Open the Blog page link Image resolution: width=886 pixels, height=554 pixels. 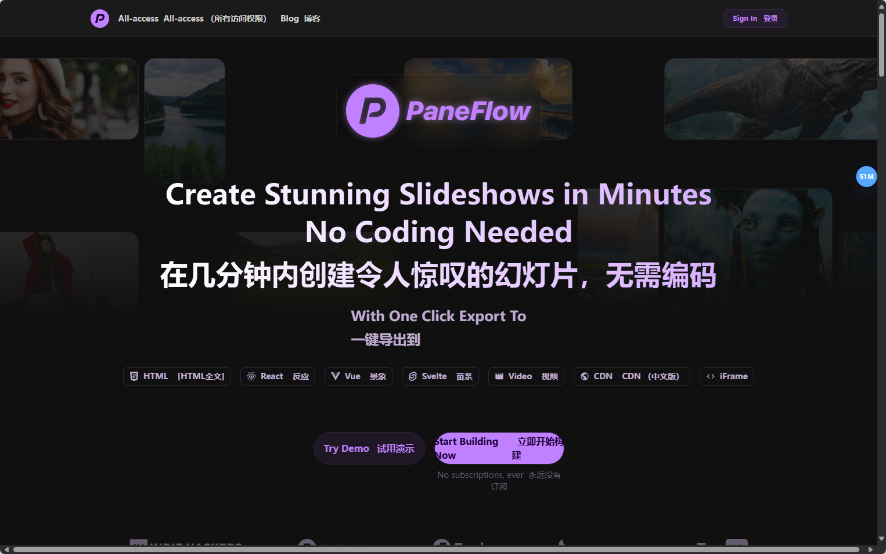click(x=300, y=19)
